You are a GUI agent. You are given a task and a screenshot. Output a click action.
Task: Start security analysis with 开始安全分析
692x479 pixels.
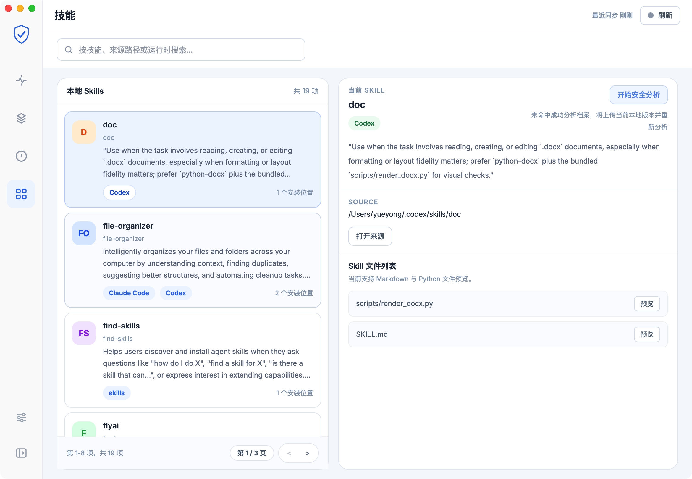pos(638,95)
